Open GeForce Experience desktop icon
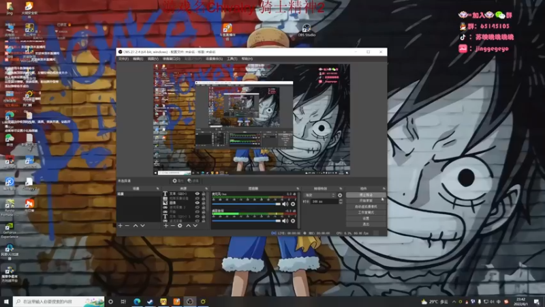This screenshot has height=307, width=545. coord(10,230)
